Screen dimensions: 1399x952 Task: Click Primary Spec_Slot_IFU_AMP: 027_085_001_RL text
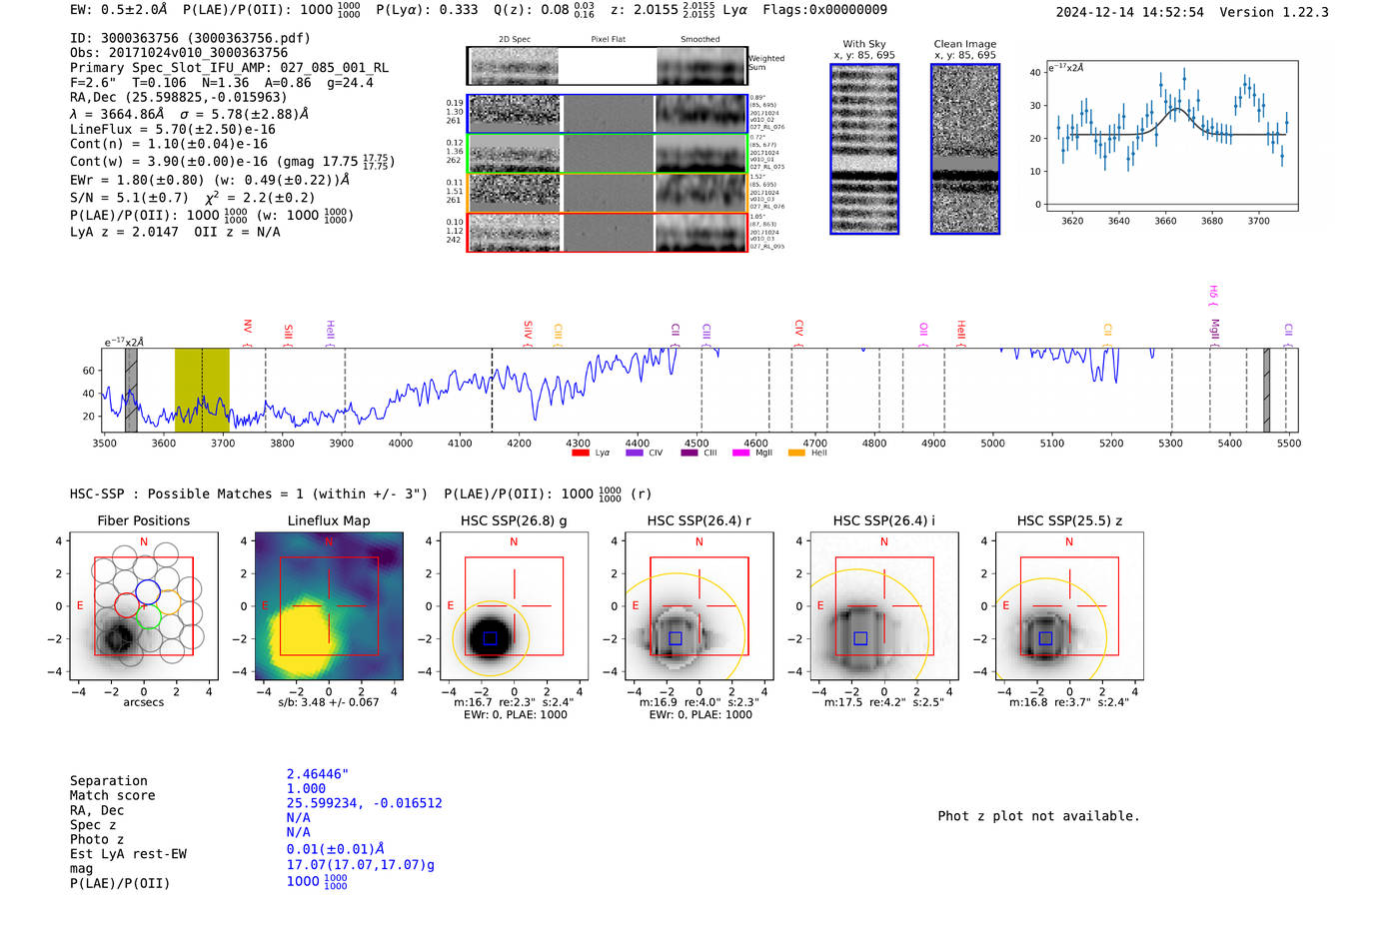coord(229,68)
